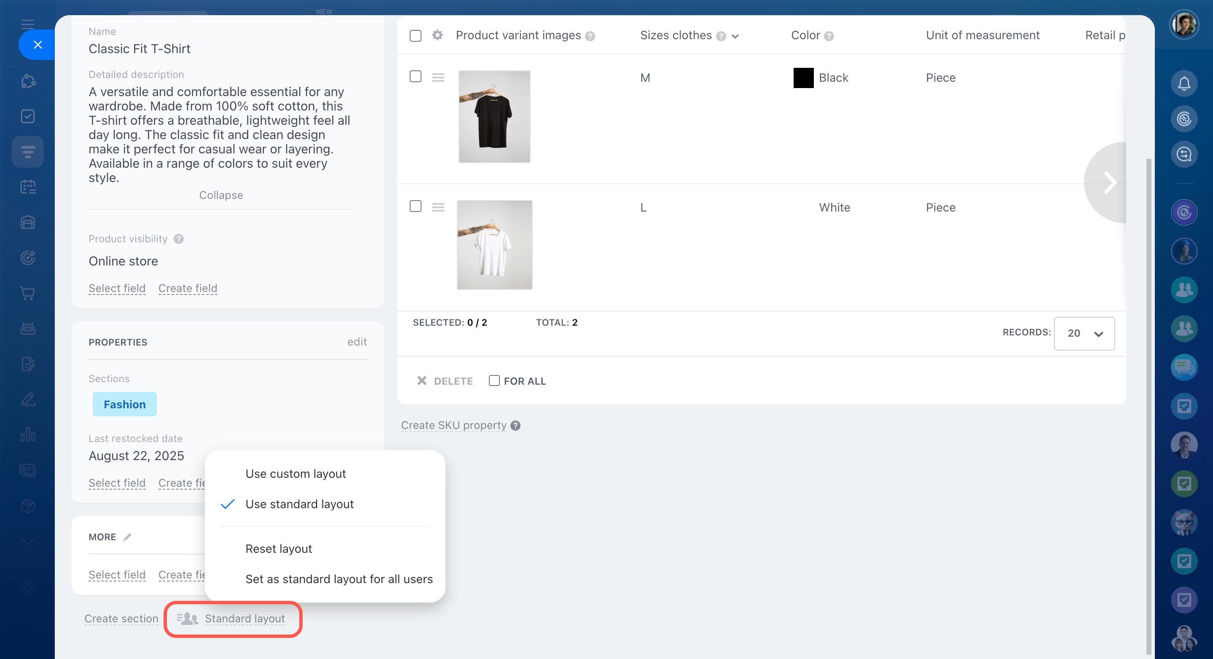1213x659 pixels.
Task: Click the blue close slider button
Action: pyautogui.click(x=38, y=45)
